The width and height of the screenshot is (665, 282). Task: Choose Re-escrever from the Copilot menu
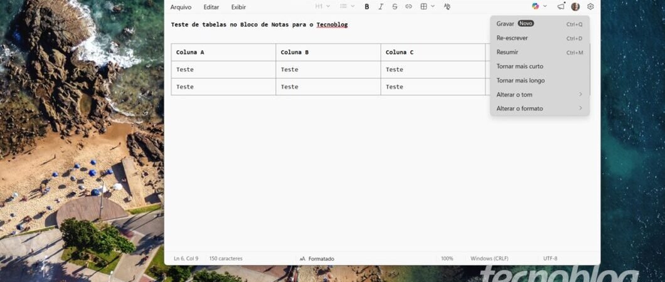[540, 38]
